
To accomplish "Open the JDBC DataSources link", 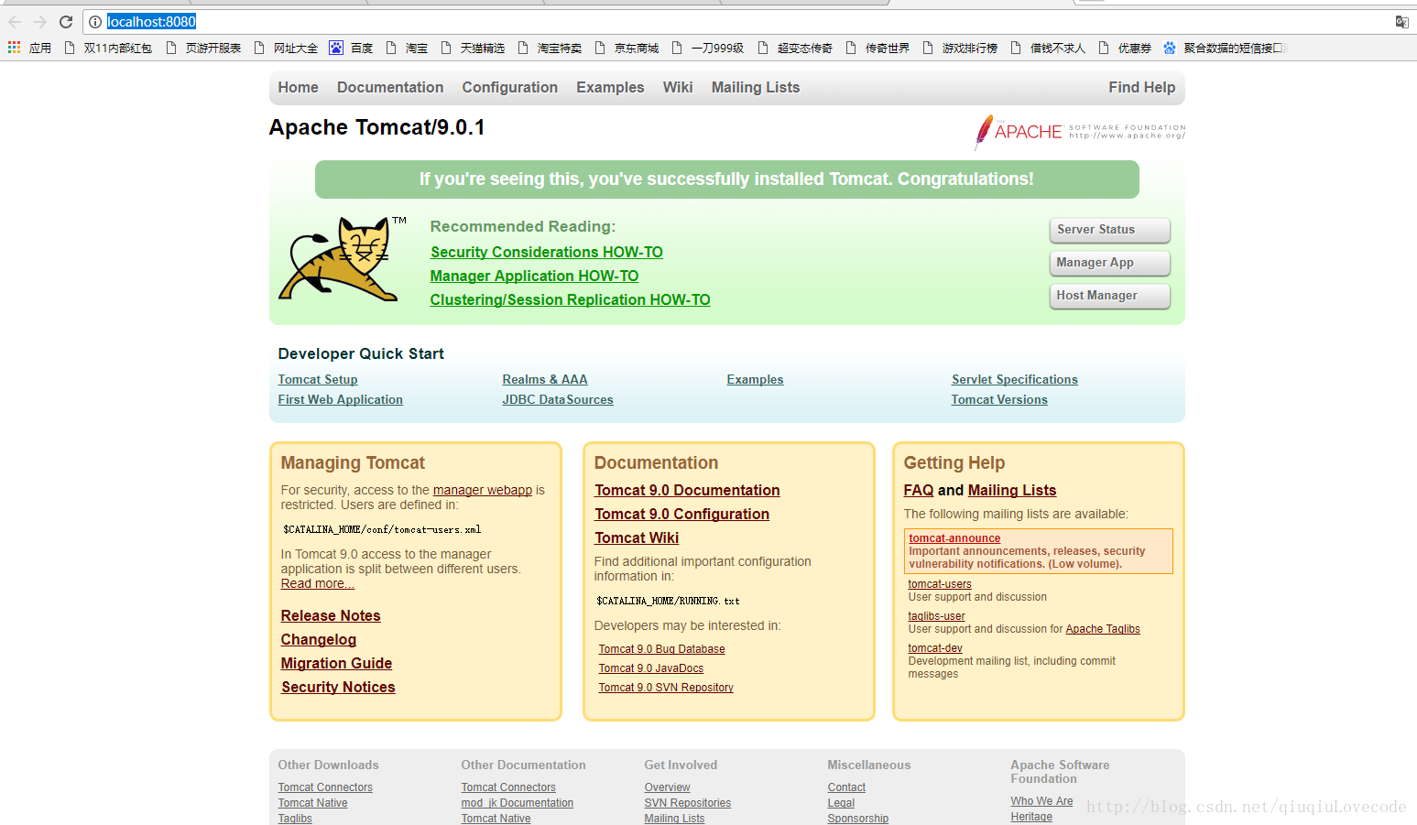I will pos(558,400).
